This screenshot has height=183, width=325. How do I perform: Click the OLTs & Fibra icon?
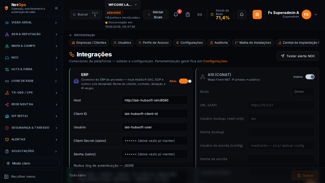7,69
